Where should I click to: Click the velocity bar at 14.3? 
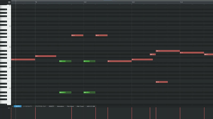[x=132, y=113]
